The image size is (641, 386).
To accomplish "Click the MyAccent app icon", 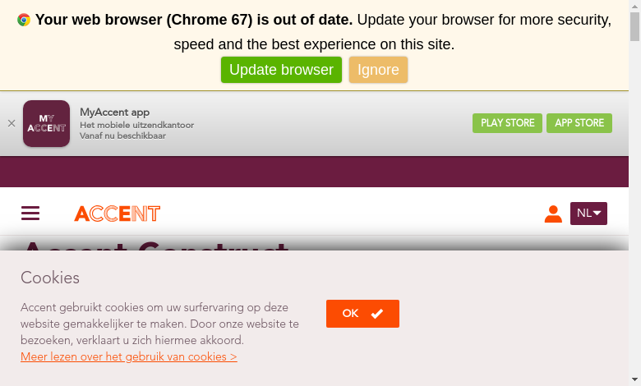I will 46,124.
